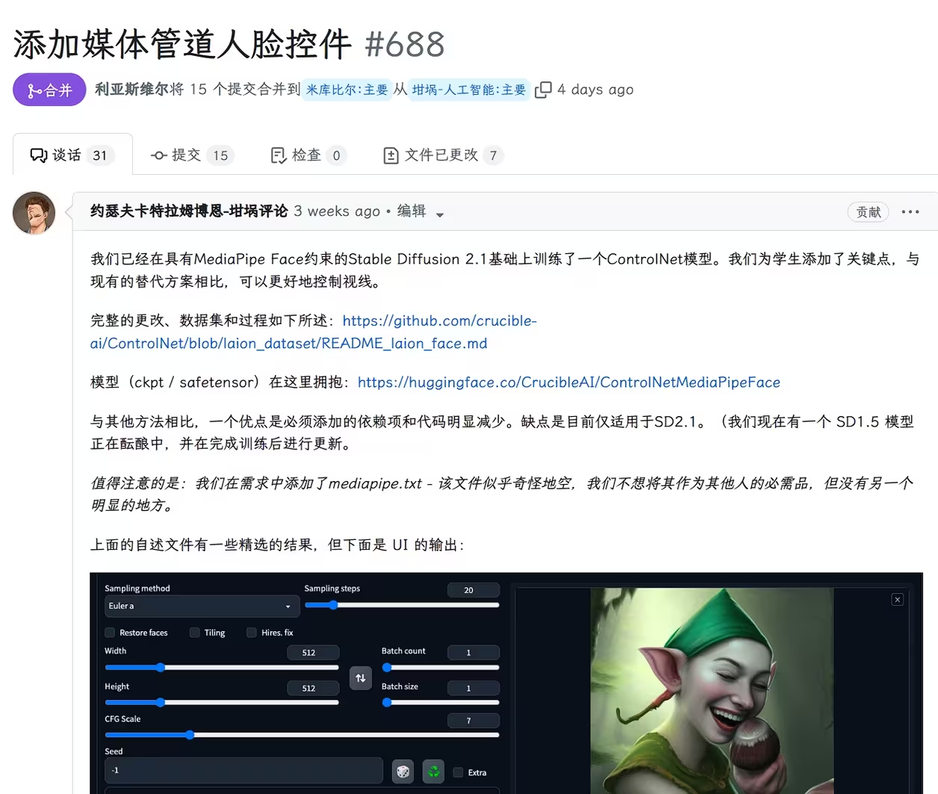This screenshot has width=938, height=794.
Task: Click the Batch count value field
Action: [x=473, y=653]
